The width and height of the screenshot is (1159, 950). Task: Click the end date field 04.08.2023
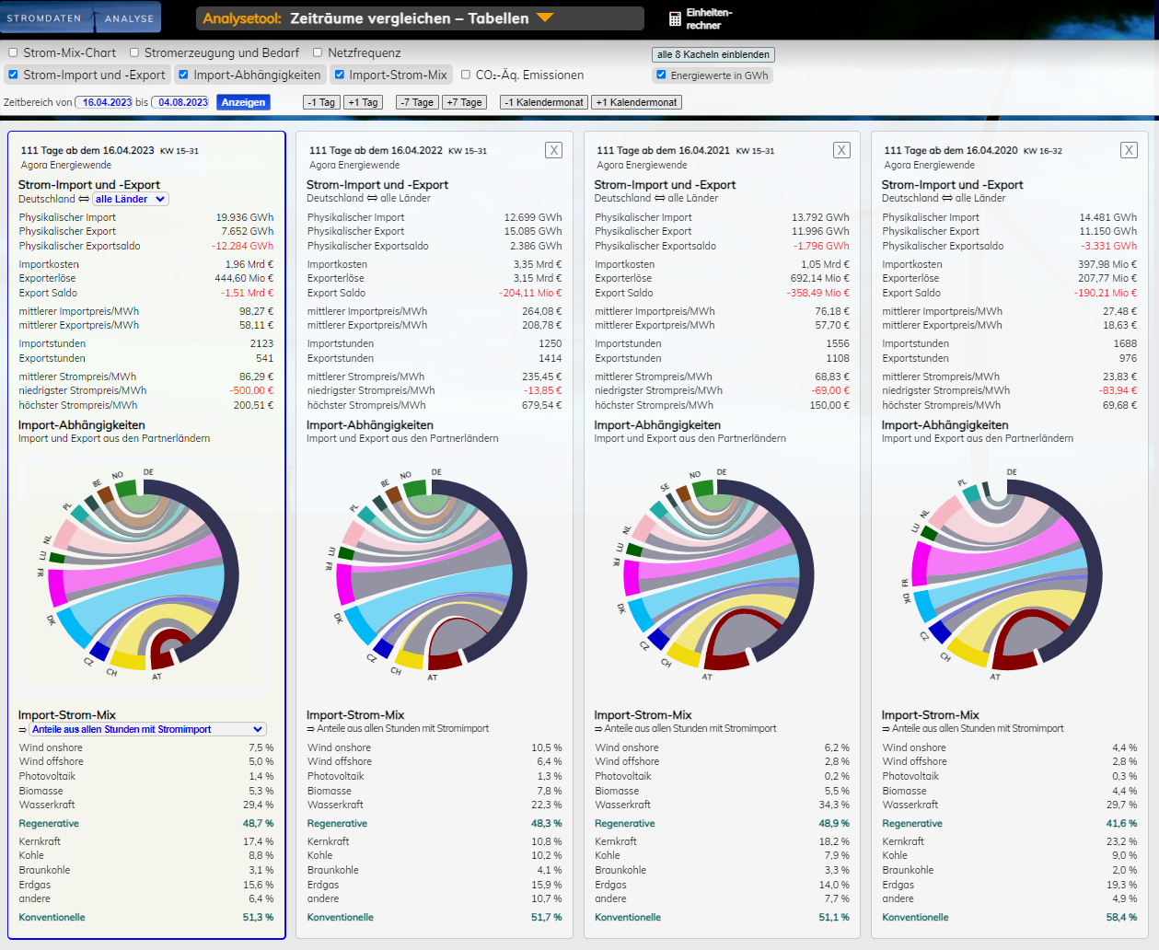[x=182, y=102]
